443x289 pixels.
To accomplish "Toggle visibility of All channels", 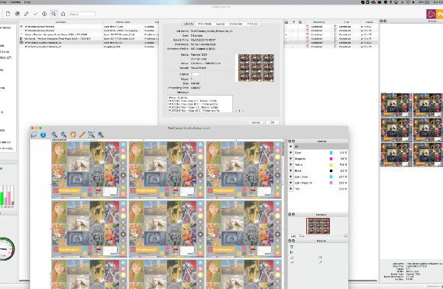I will [x=291, y=147].
